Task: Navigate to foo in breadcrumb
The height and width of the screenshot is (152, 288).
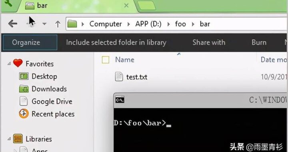Action: (180, 24)
